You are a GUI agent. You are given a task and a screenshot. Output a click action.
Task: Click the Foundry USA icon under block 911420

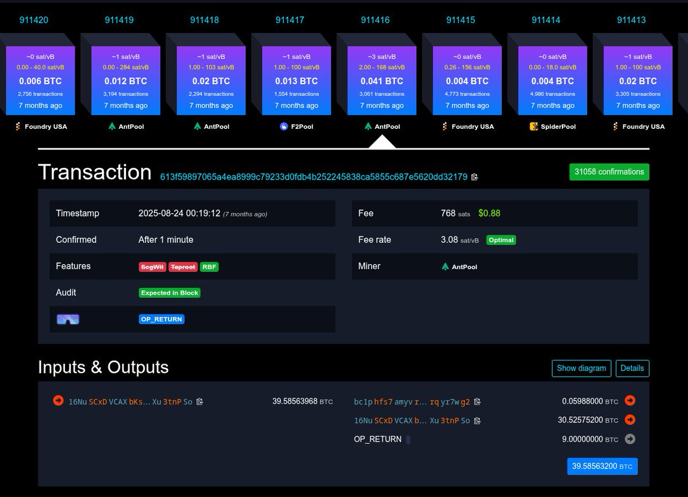[x=18, y=126]
